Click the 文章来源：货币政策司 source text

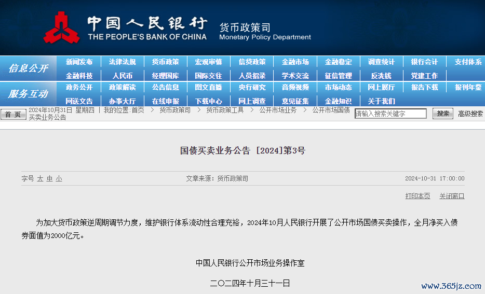[217, 178]
